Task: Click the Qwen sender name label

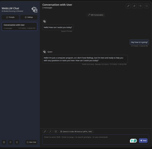Action: 50,52
